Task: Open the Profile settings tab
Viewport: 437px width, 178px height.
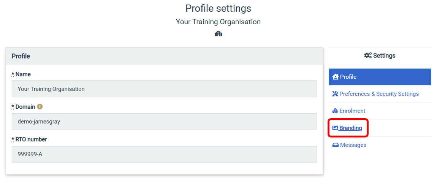Action: pos(380,77)
